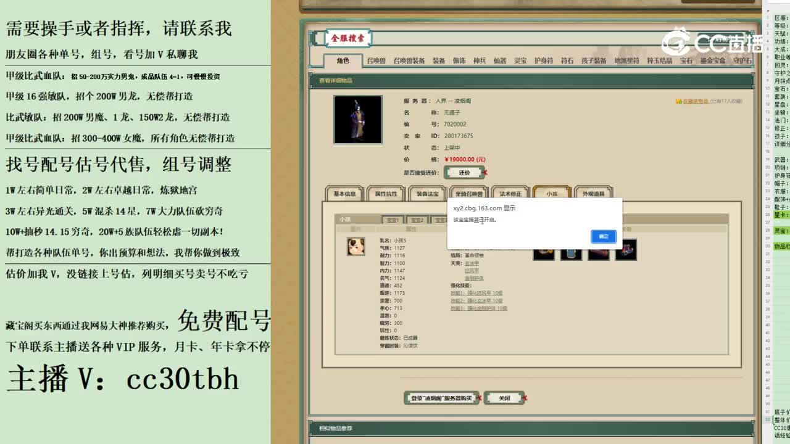Viewport: 790px width, 444px height.
Task: Open the 法术修正 detail tab
Action: coord(510,194)
